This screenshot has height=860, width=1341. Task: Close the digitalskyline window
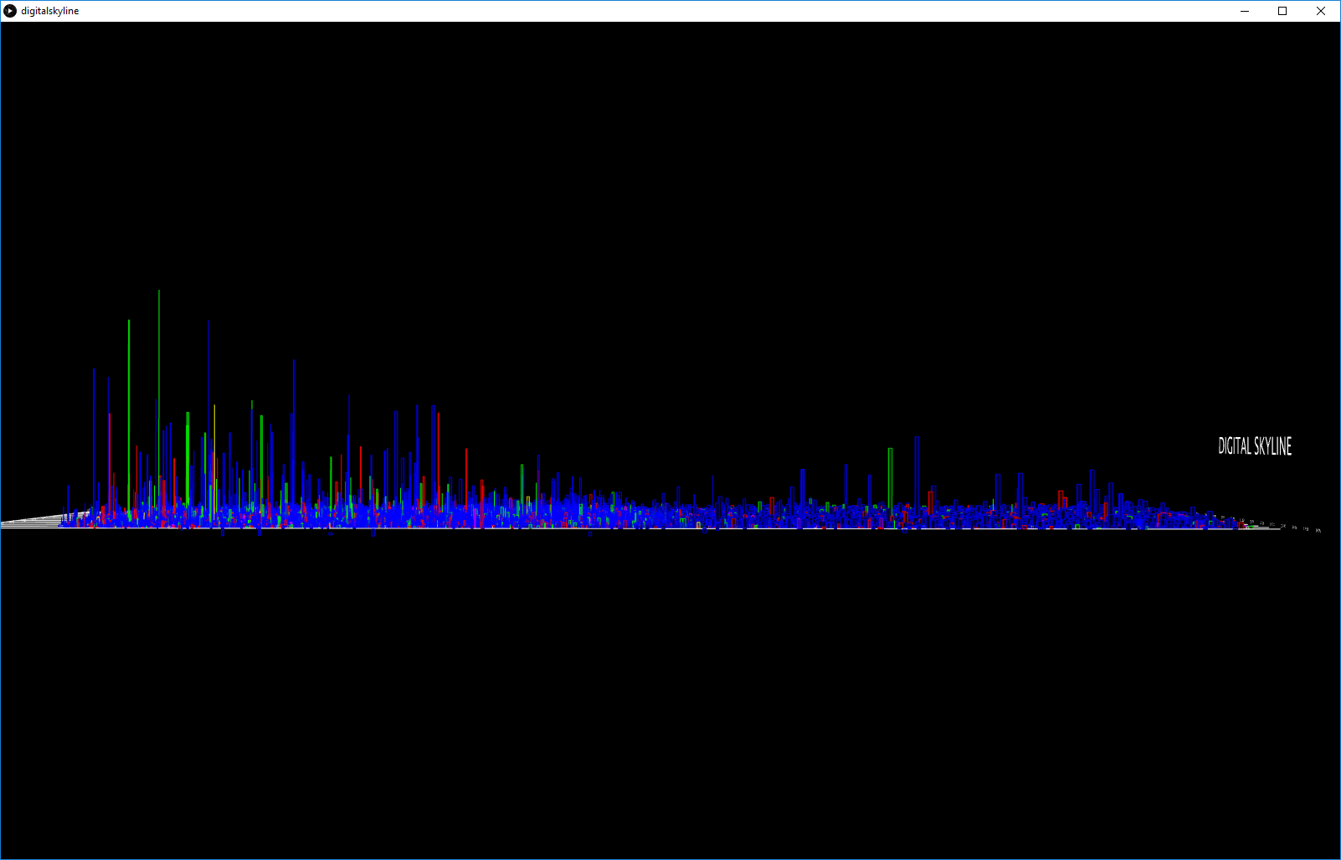[1320, 11]
